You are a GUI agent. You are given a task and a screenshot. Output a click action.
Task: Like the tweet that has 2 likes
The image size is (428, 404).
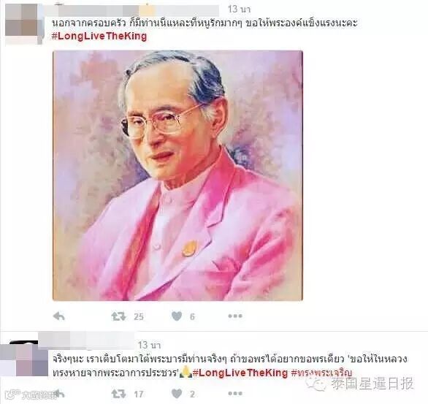click(177, 394)
